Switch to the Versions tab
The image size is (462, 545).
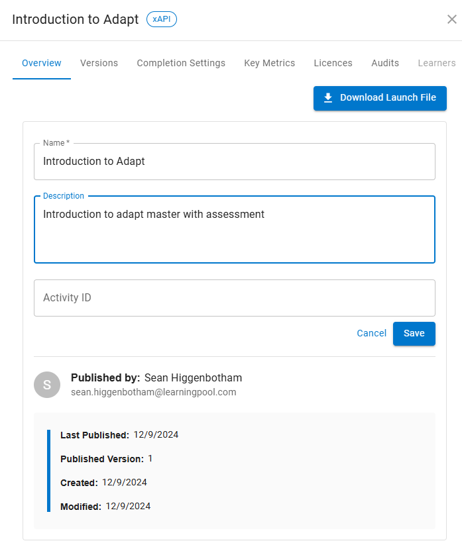(99, 63)
